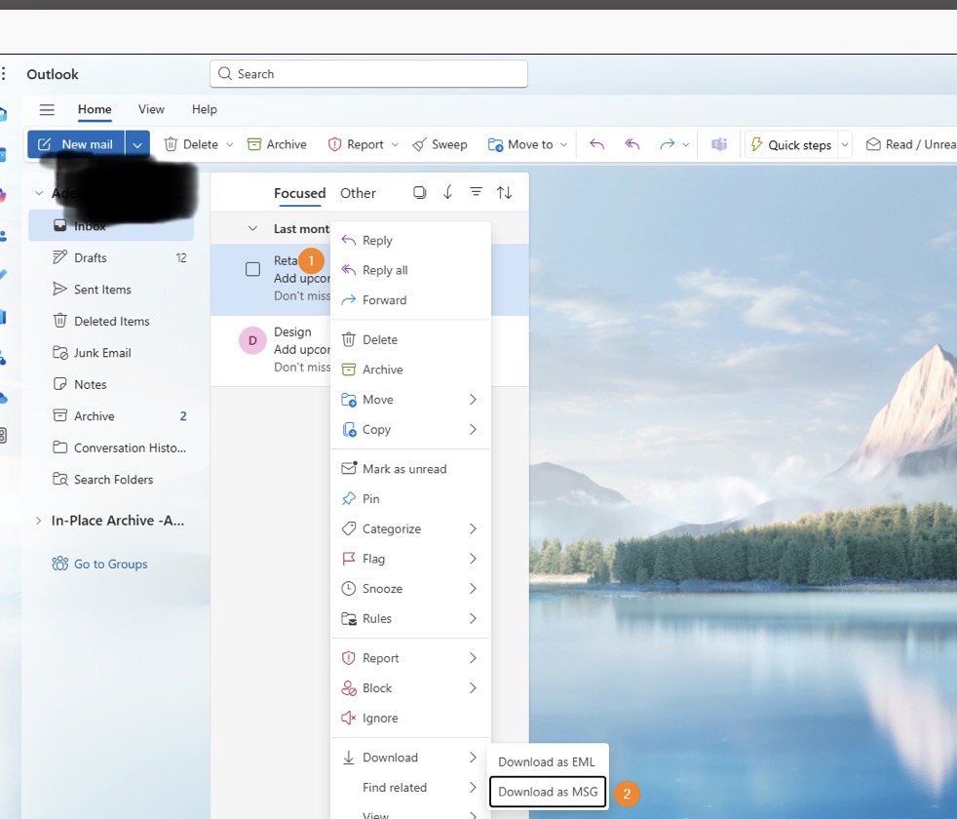Click the Reply all arrow in toolbar

click(632, 144)
